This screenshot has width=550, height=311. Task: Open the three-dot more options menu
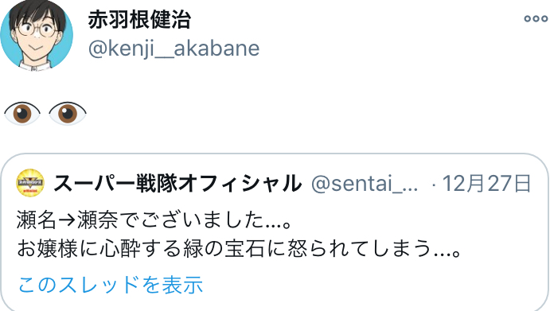click(536, 18)
